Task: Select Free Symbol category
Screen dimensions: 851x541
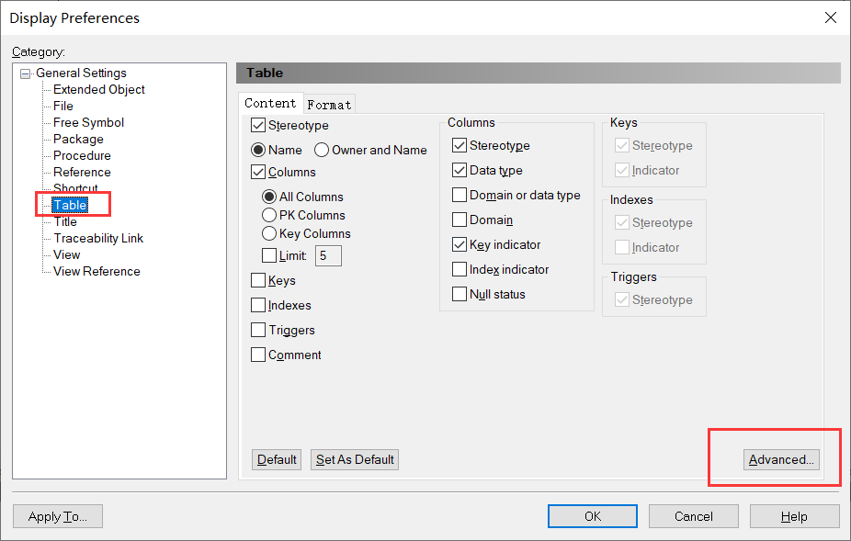Action: [x=88, y=123]
